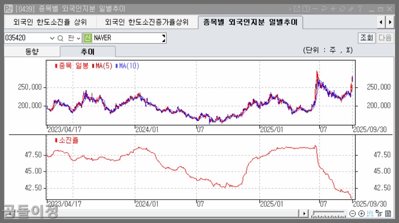This screenshot has height=223, width=399.
Task: Click the 2024/01 date on the price chart axis
Action: point(147,129)
